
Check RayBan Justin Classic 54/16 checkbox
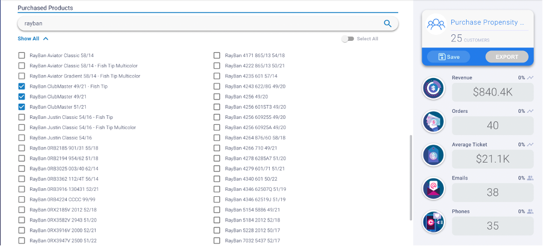(22, 138)
